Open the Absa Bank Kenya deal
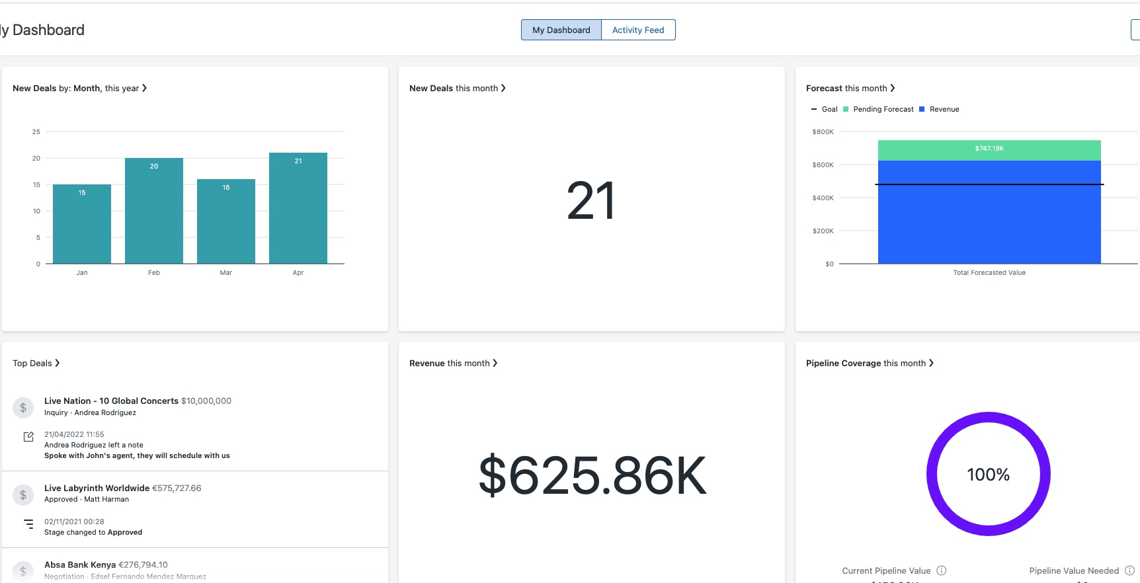 80,564
